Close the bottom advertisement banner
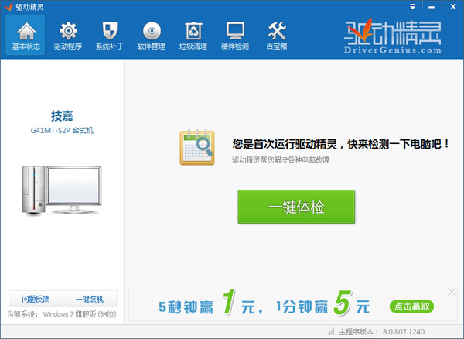This screenshot has width=464, height=339. 452,292
